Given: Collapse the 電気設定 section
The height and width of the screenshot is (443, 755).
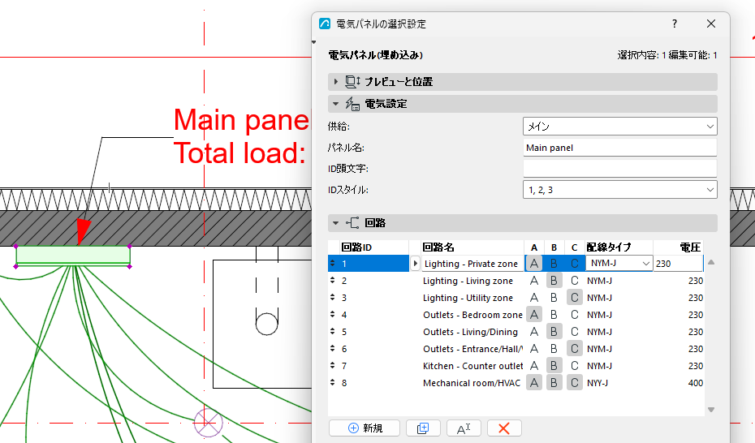Looking at the screenshot, I should [x=523, y=104].
